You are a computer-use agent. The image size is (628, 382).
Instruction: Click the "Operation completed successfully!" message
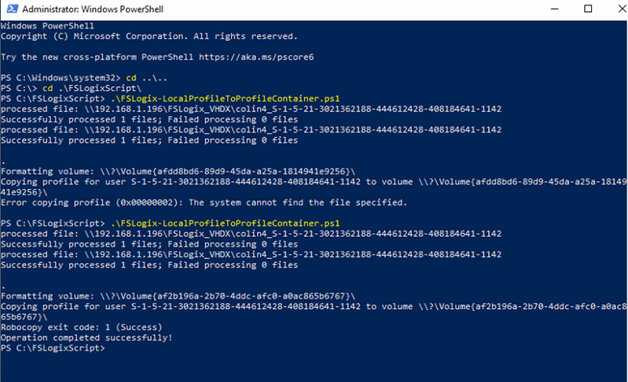86,337
